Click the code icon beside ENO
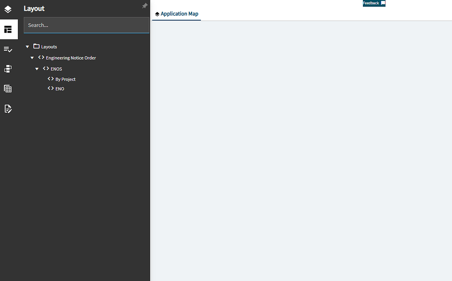Screen dimensions: 452x281 pos(51,88)
